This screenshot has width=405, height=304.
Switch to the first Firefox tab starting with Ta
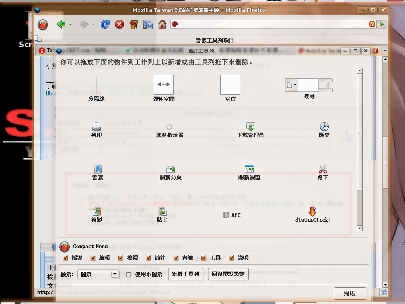tap(47, 51)
